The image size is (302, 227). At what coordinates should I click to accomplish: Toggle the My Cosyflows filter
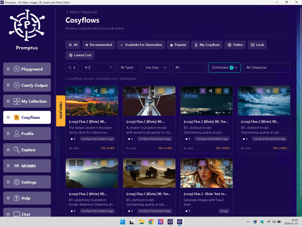(x=207, y=45)
